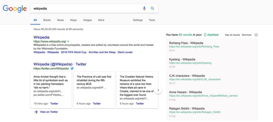
Task: Click See all results in Memex
Action: 232,35
